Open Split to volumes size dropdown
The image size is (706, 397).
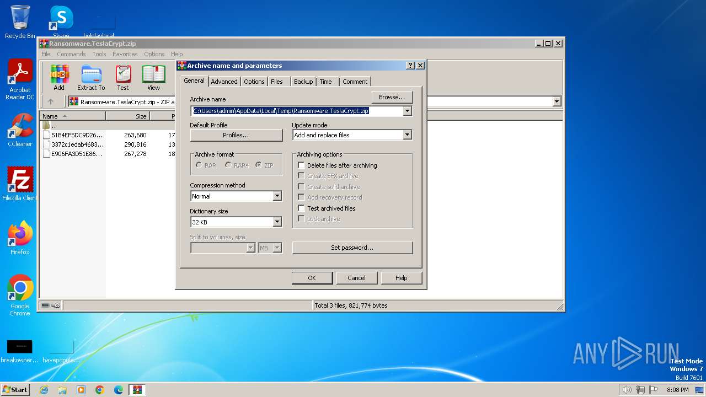(250, 248)
